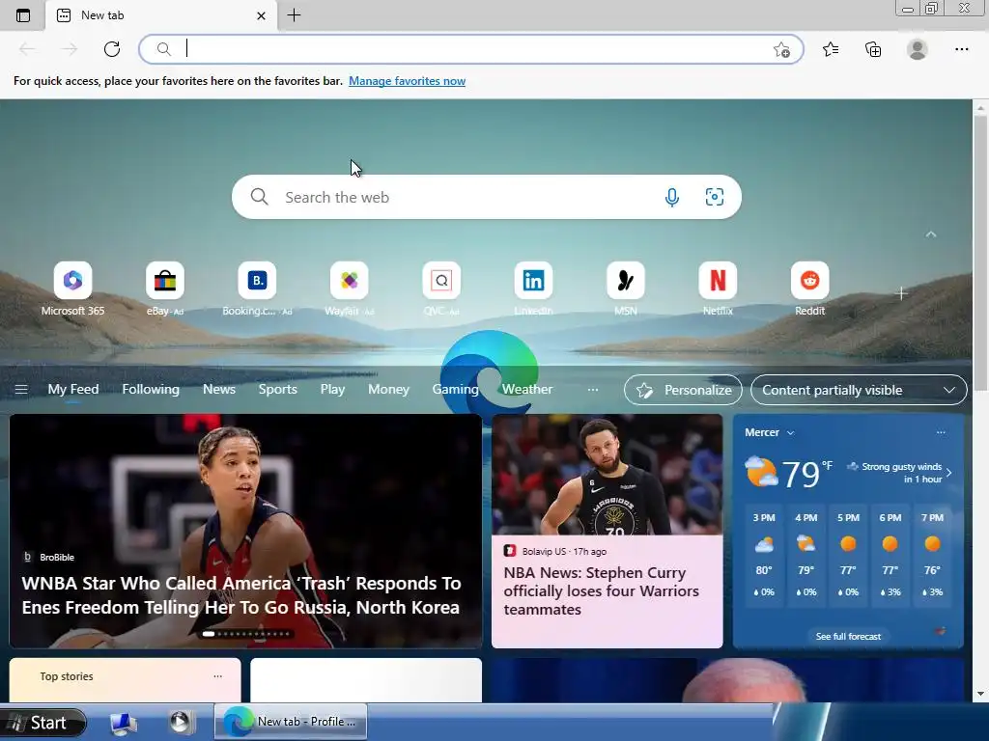Open the user profile avatar
This screenshot has height=741, width=989.
tap(918, 49)
